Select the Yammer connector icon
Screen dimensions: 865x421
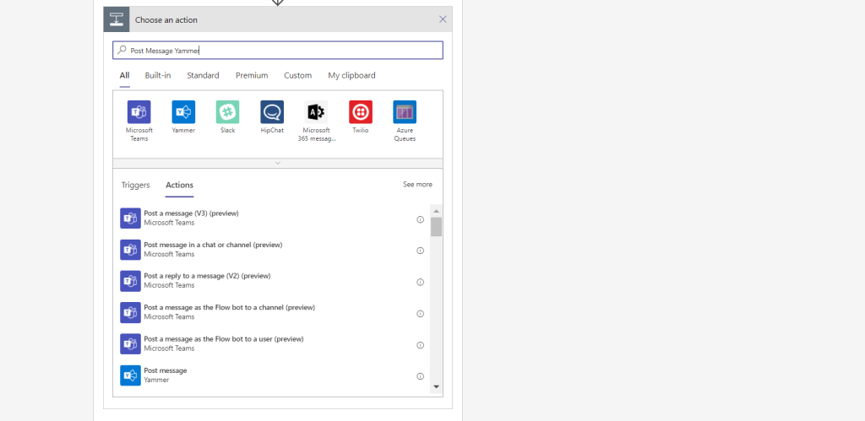183,112
